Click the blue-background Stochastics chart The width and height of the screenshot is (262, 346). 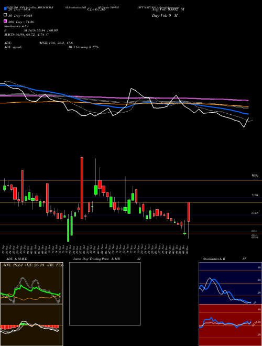[230, 283]
